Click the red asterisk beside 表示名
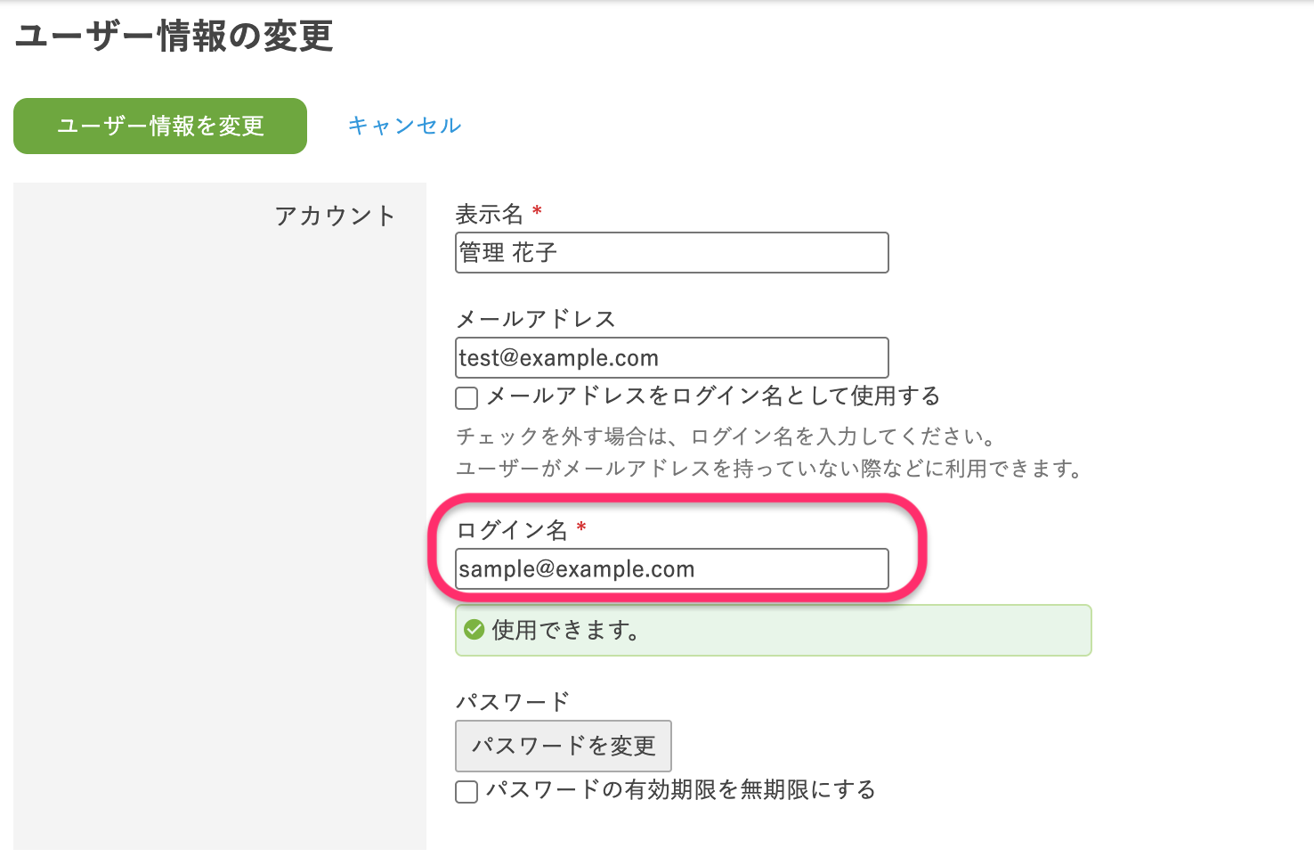Viewport: 1314px width, 857px height. tap(537, 212)
